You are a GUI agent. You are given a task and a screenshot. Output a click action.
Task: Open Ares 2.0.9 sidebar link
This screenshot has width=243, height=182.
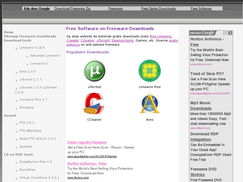coord(27,71)
